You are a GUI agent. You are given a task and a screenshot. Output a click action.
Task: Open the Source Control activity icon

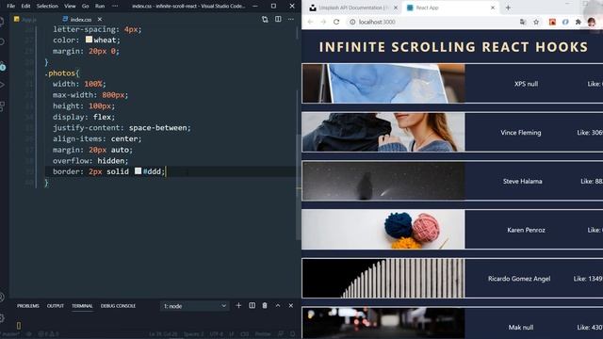click(x=2, y=66)
